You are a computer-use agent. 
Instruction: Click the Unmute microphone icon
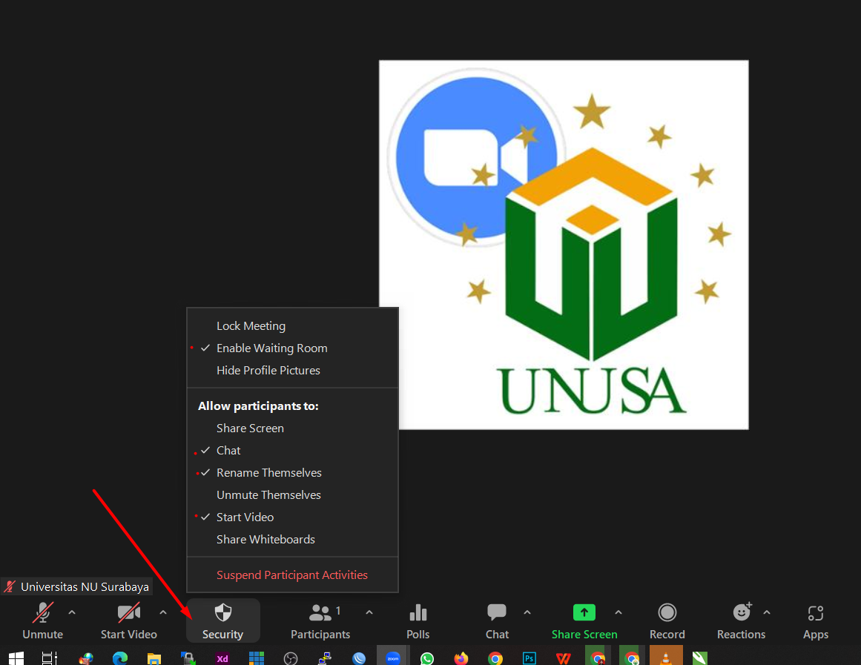[x=43, y=612]
